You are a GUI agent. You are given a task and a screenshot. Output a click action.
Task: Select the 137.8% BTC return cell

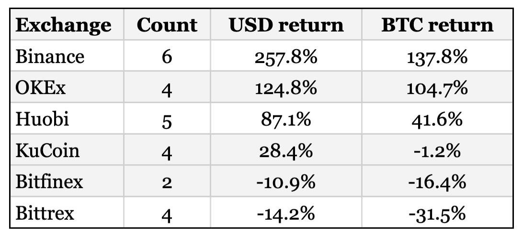[x=437, y=57]
